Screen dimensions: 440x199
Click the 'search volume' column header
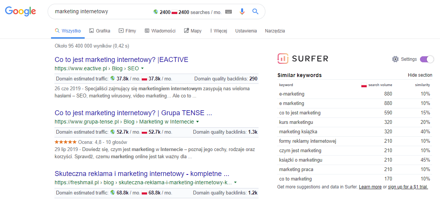pos(380,85)
